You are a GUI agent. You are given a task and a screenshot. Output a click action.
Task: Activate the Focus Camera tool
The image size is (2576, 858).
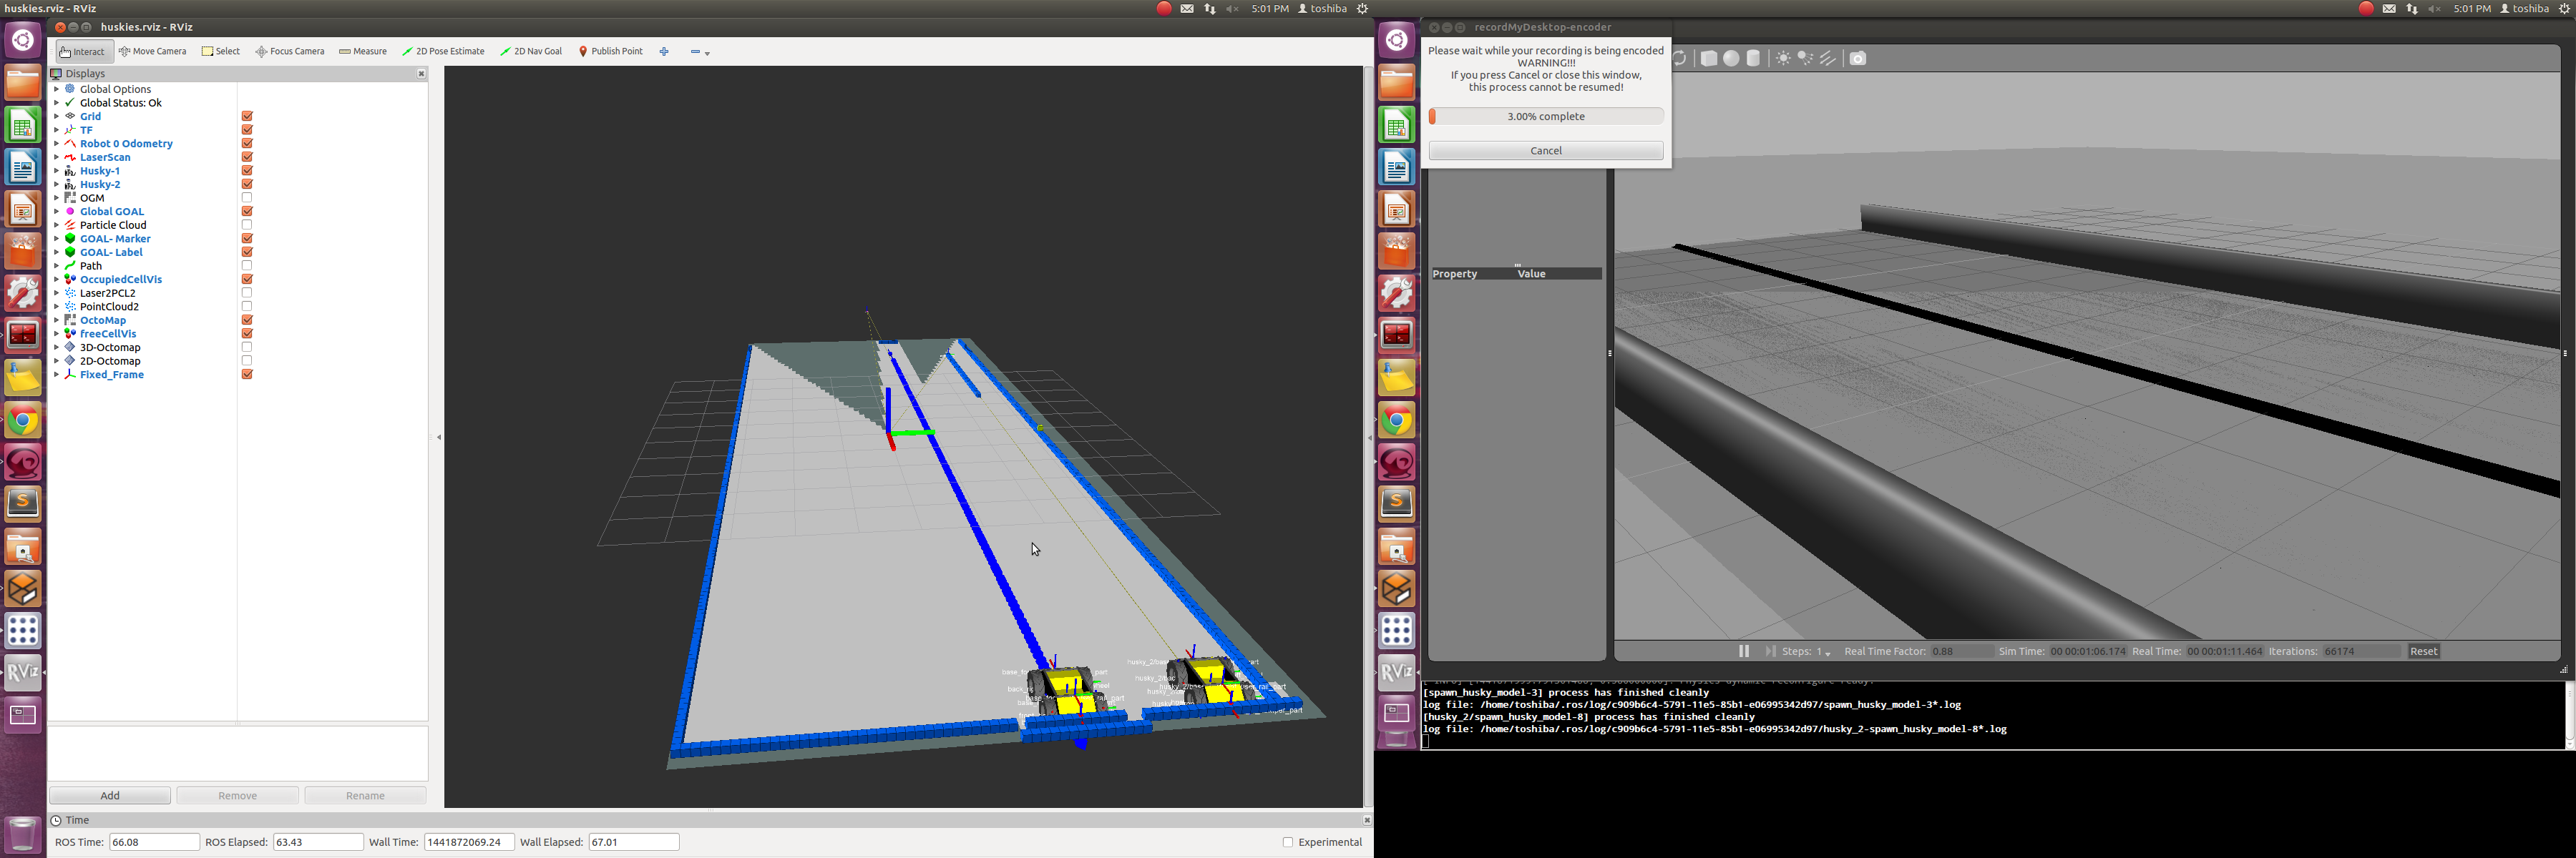point(290,51)
